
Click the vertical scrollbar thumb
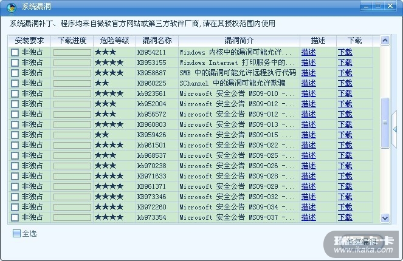(x=385, y=123)
